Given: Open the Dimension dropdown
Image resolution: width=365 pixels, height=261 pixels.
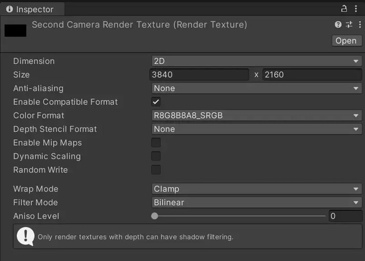Looking at the screenshot, I should pyautogui.click(x=256, y=61).
